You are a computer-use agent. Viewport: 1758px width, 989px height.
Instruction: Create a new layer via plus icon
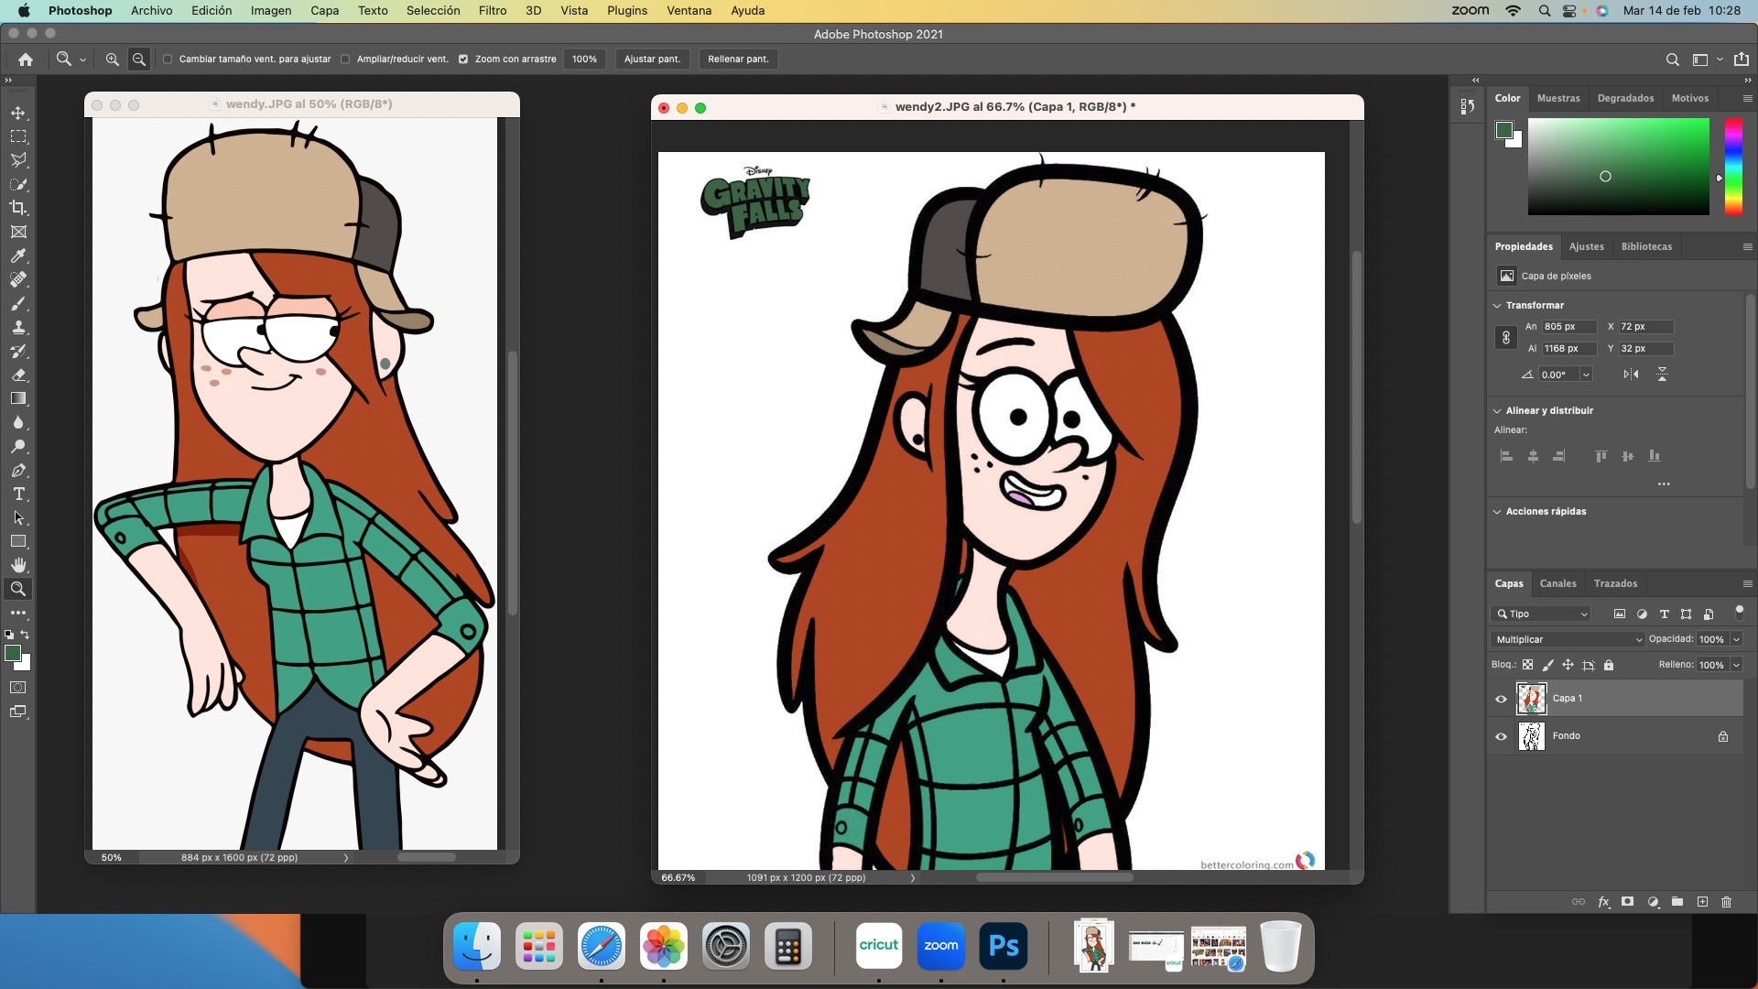[1702, 902]
